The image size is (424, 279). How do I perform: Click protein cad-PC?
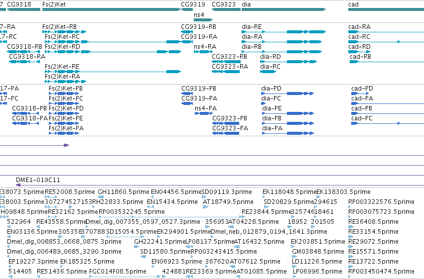(x=388, y=123)
